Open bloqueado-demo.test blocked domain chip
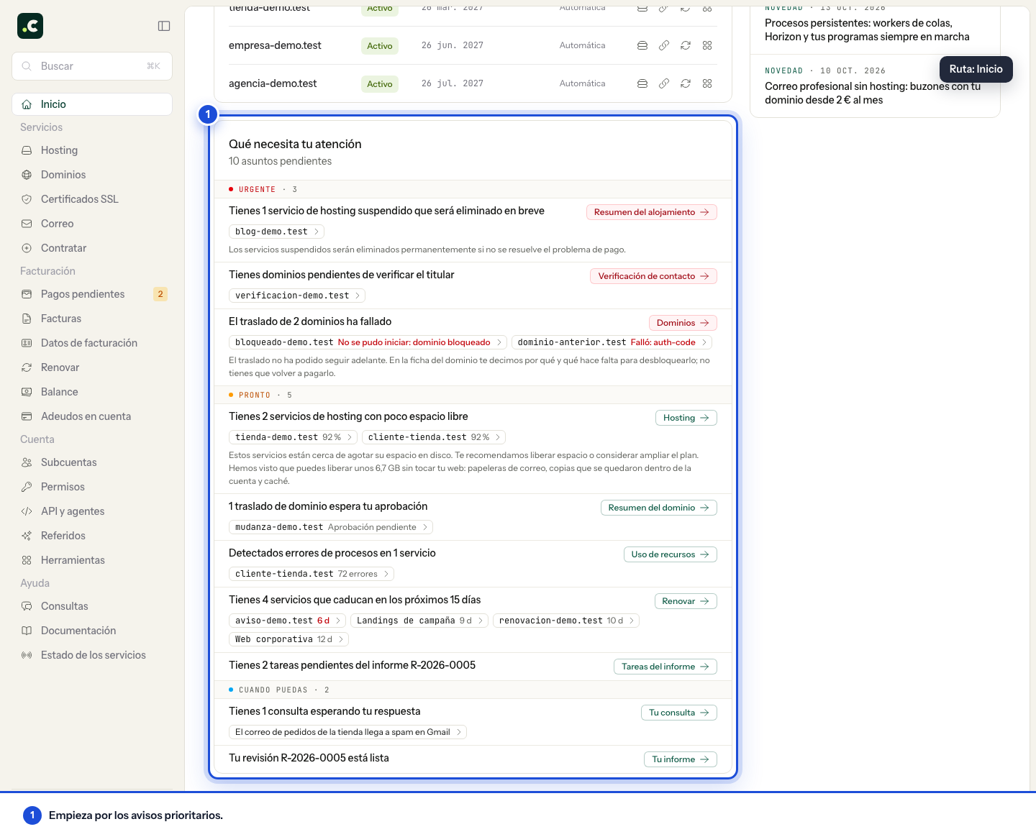Viewport: 1036px width, 837px height. [x=368, y=342]
